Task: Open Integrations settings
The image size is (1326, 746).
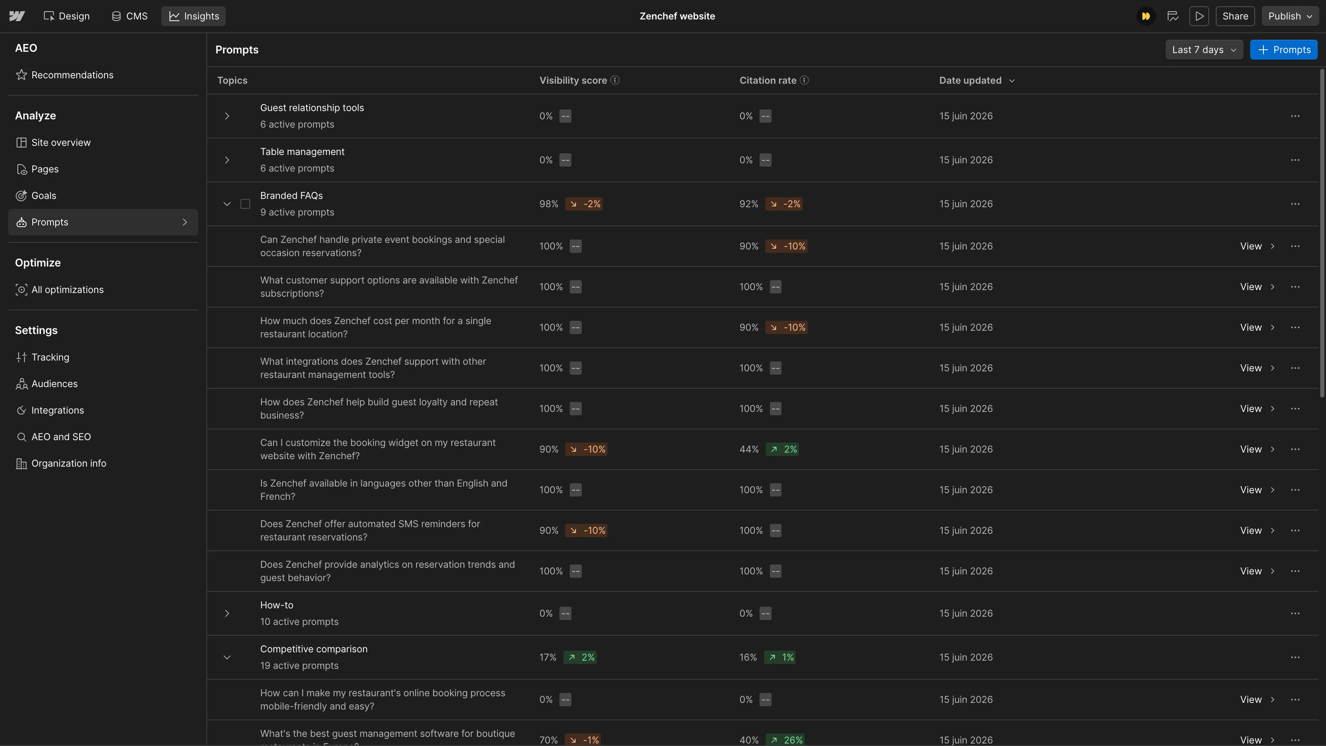Action: coord(103,410)
